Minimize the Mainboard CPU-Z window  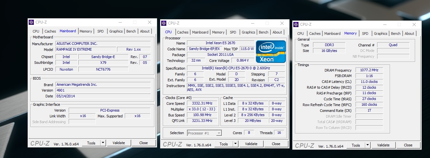coord(120,22)
